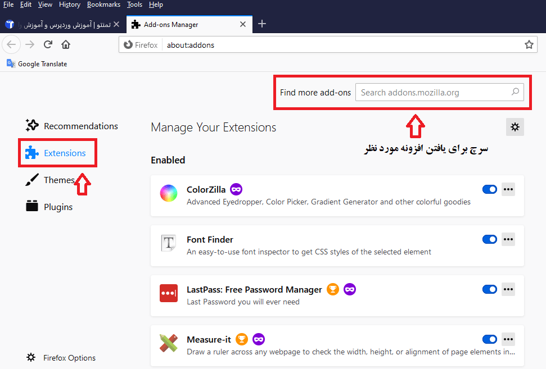This screenshot has width=546, height=369.
Task: Click the Plugins block icon
Action: [32, 206]
